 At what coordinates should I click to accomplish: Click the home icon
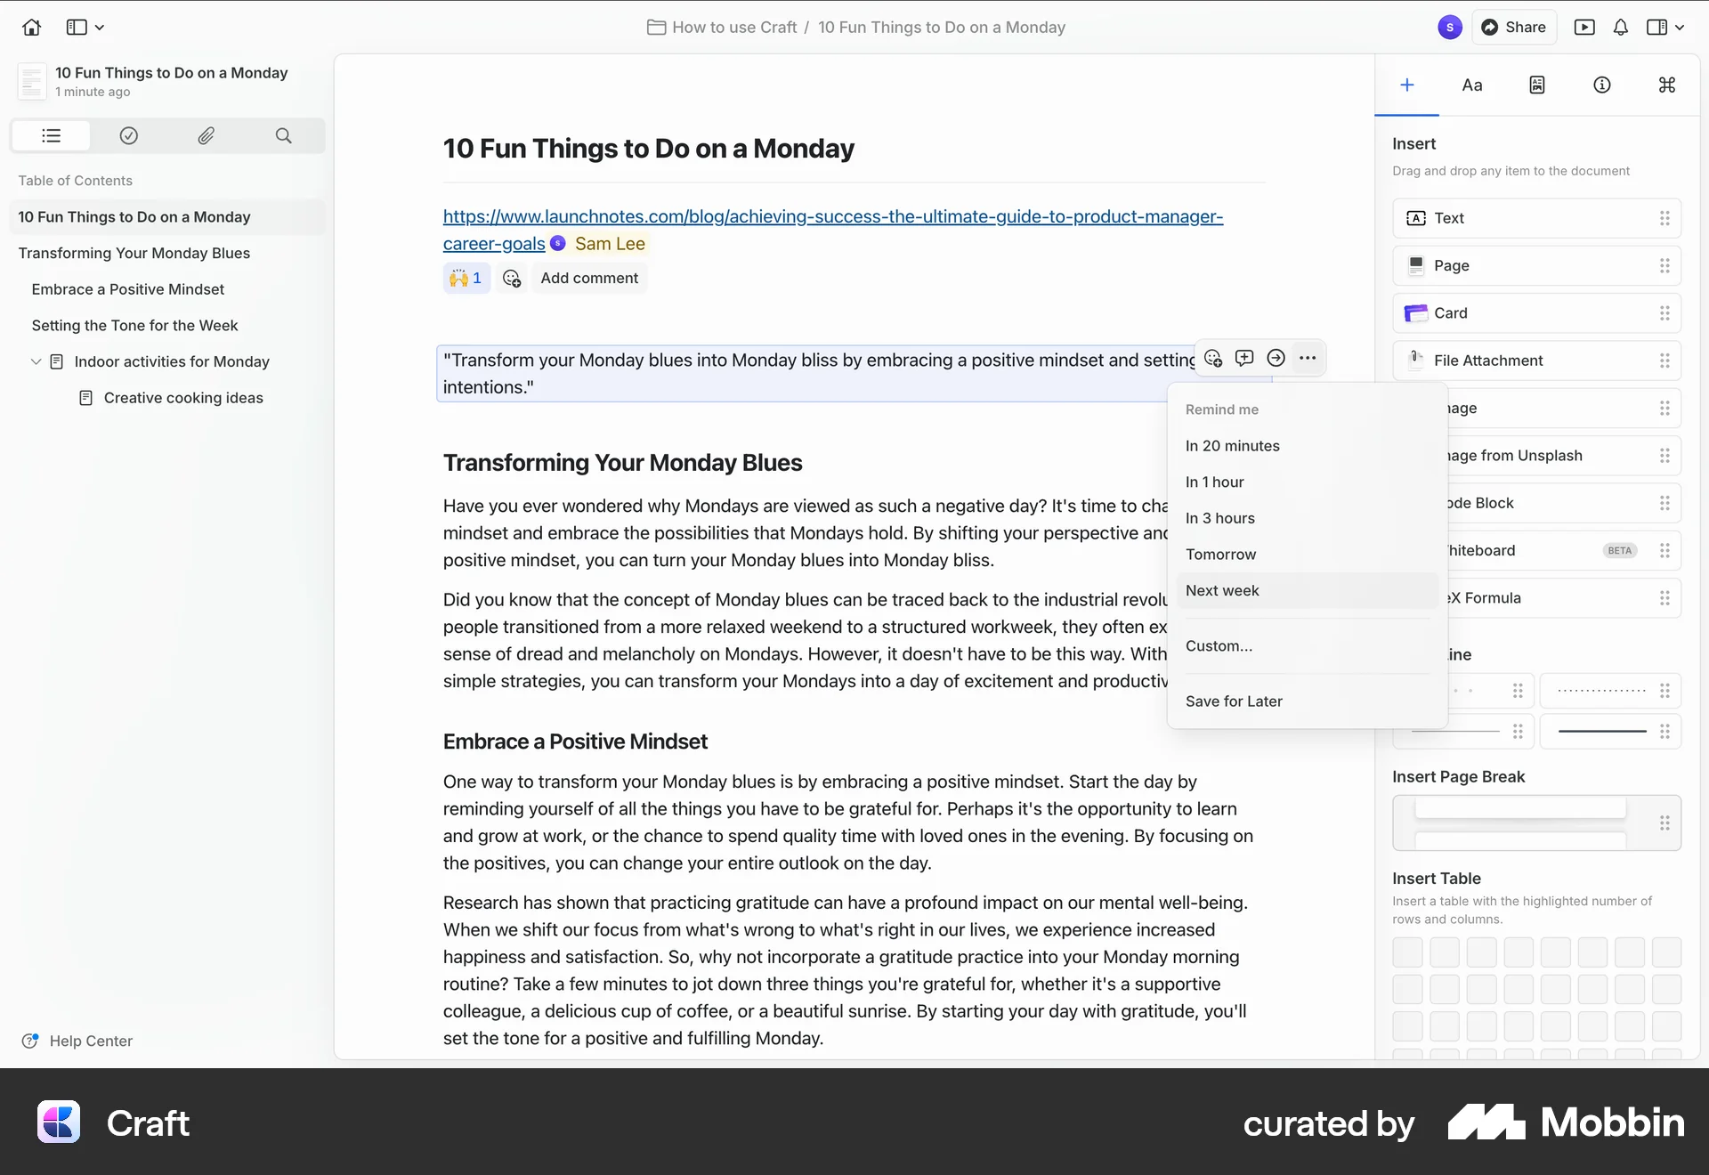pyautogui.click(x=32, y=28)
